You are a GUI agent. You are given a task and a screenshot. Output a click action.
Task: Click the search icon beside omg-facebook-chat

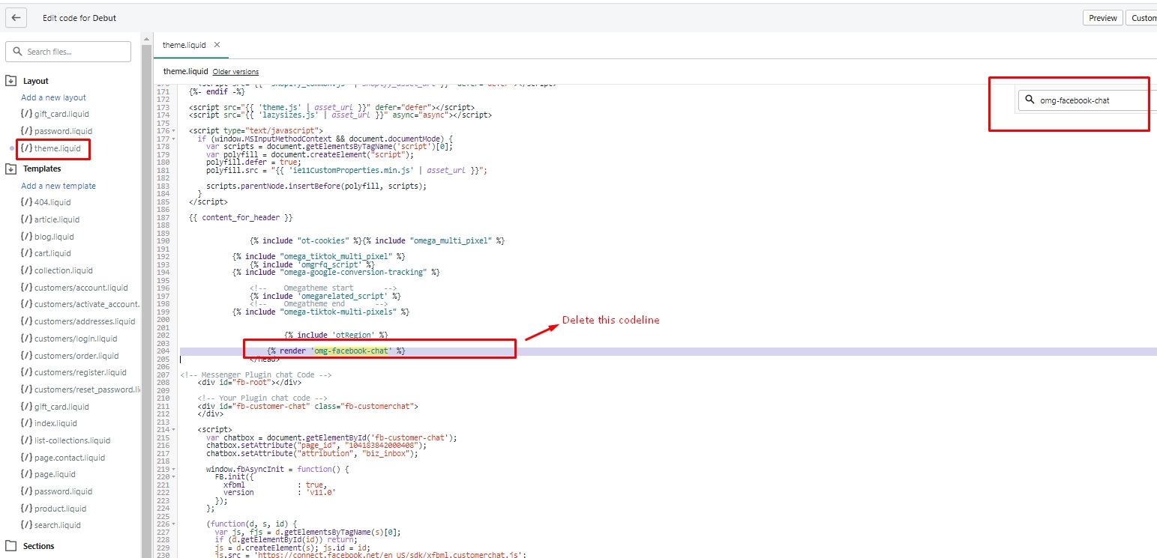click(x=1030, y=100)
